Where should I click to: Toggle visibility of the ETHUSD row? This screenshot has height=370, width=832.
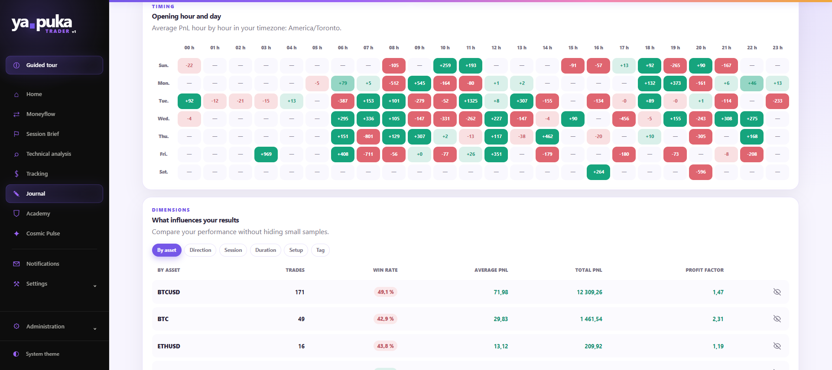coord(777,346)
